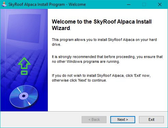Click the empty grey panel left of Back button
This screenshot has height=128, width=168.
point(41,119)
